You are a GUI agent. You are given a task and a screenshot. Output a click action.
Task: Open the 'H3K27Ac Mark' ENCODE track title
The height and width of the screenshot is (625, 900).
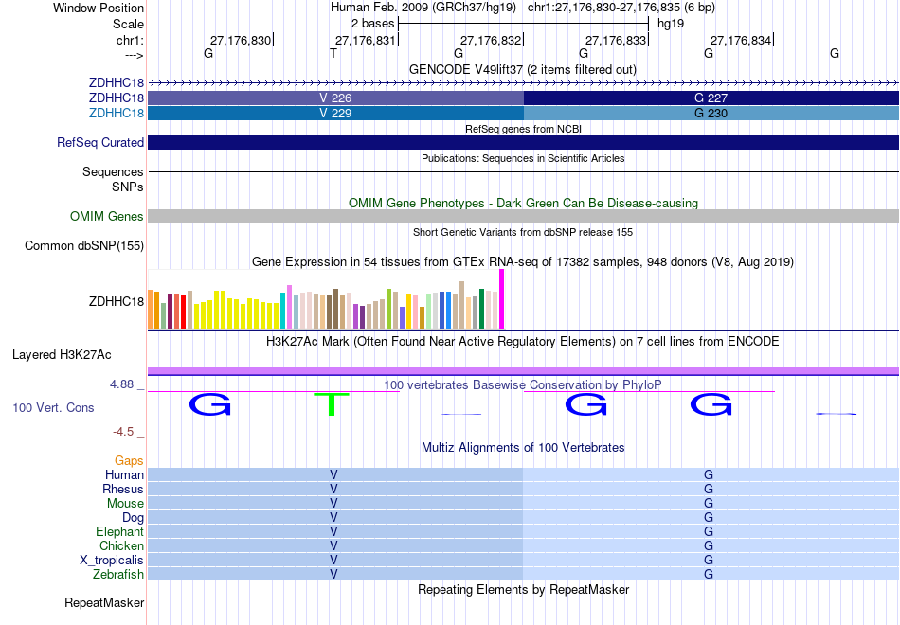tap(523, 342)
